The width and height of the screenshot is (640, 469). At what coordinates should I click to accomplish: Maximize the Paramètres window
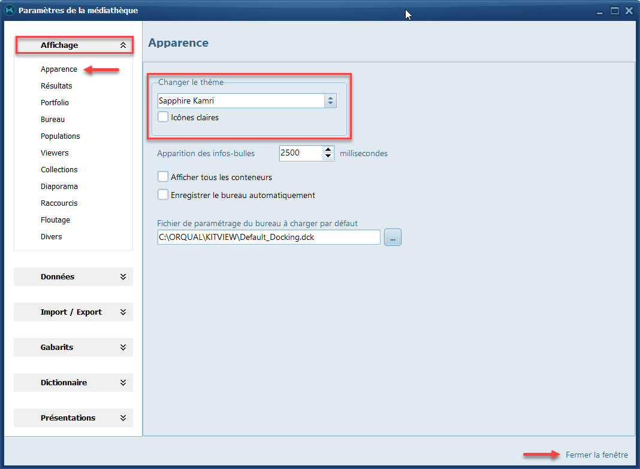(614, 11)
